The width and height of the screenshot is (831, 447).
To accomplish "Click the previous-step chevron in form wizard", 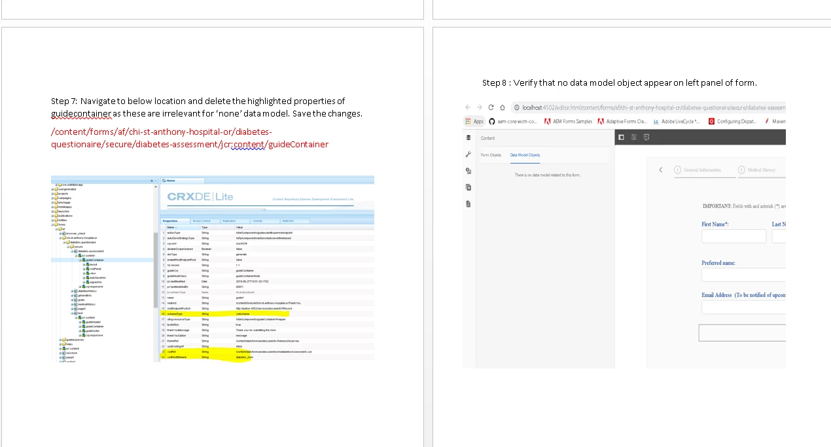I will point(660,170).
